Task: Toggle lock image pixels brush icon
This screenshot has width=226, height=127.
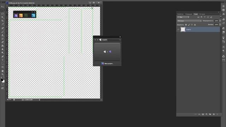Action: click(189, 25)
